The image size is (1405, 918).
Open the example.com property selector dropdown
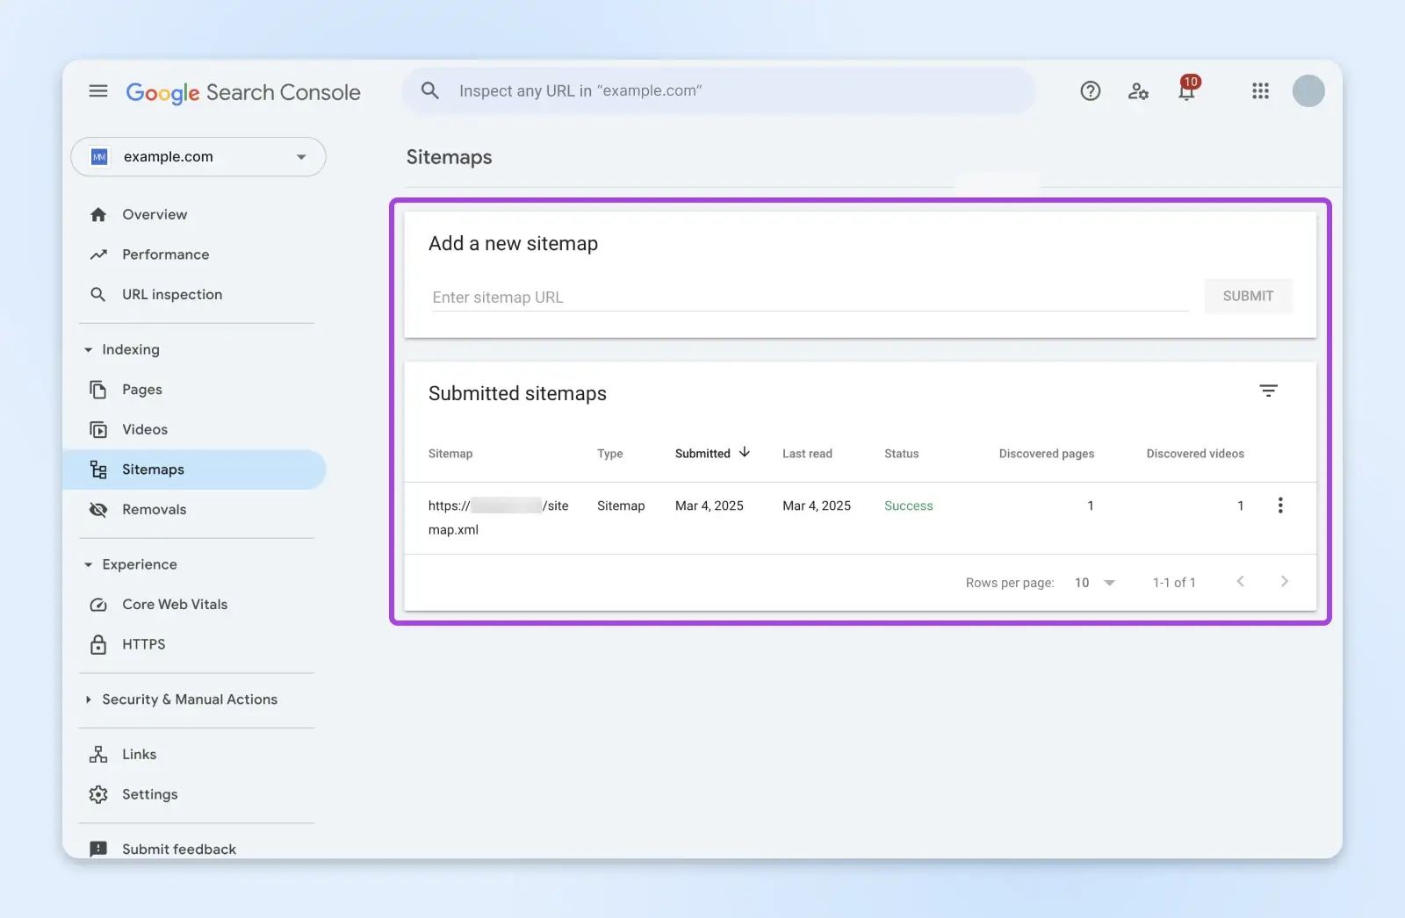tap(198, 157)
